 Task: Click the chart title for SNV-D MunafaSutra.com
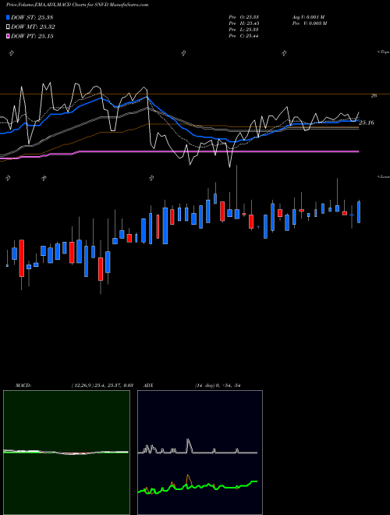tap(77, 5)
